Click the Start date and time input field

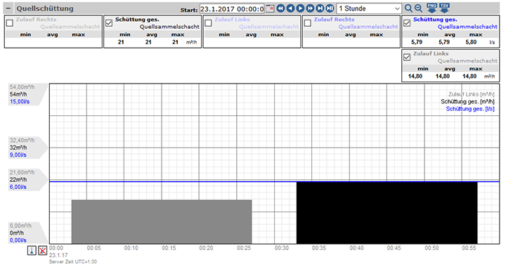232,8
